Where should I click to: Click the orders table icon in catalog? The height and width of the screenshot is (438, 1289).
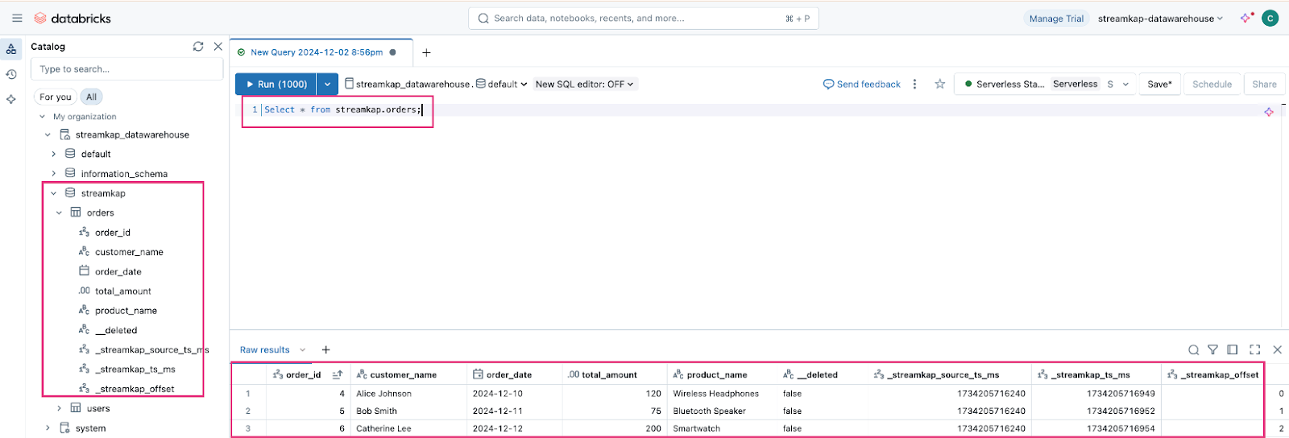[76, 213]
